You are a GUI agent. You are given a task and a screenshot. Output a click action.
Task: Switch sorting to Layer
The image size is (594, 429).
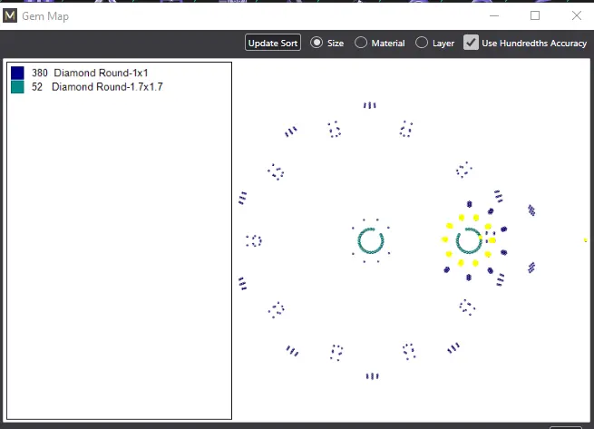coord(422,43)
